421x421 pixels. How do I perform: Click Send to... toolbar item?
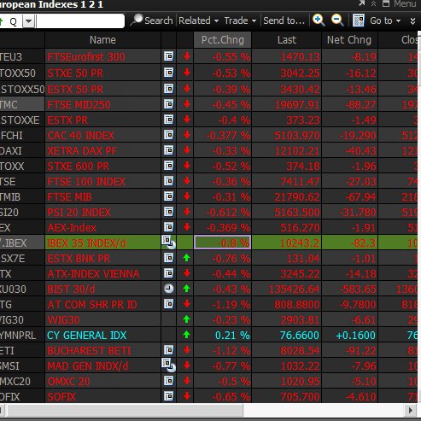tap(284, 20)
